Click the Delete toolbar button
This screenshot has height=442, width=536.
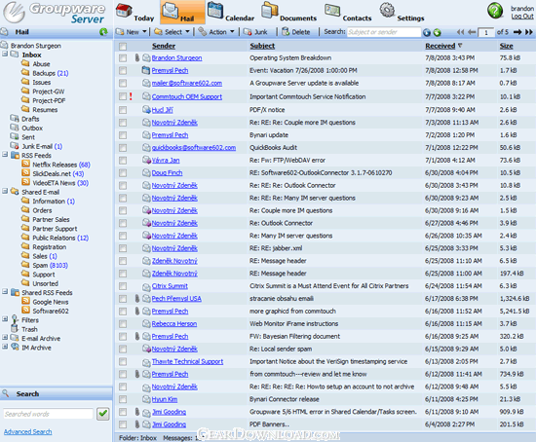point(296,32)
